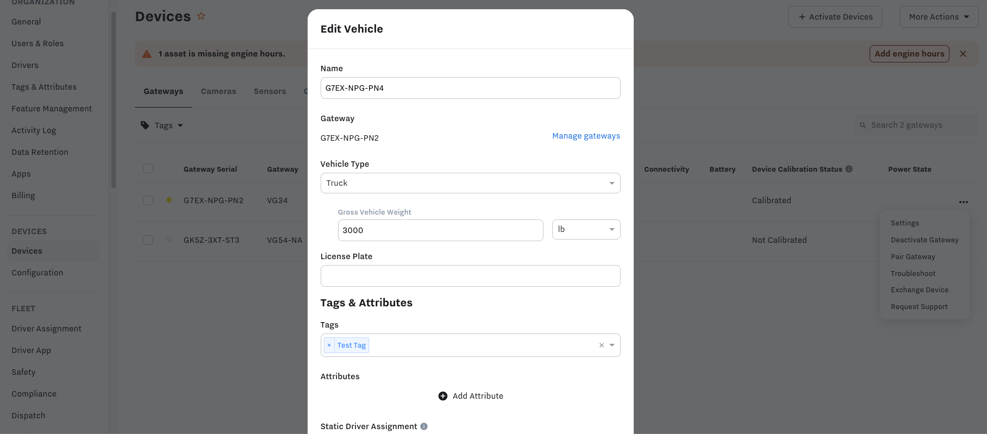Screen dimensions: 987x434
Task: Switch to the Cameras tab
Action: [x=218, y=91]
